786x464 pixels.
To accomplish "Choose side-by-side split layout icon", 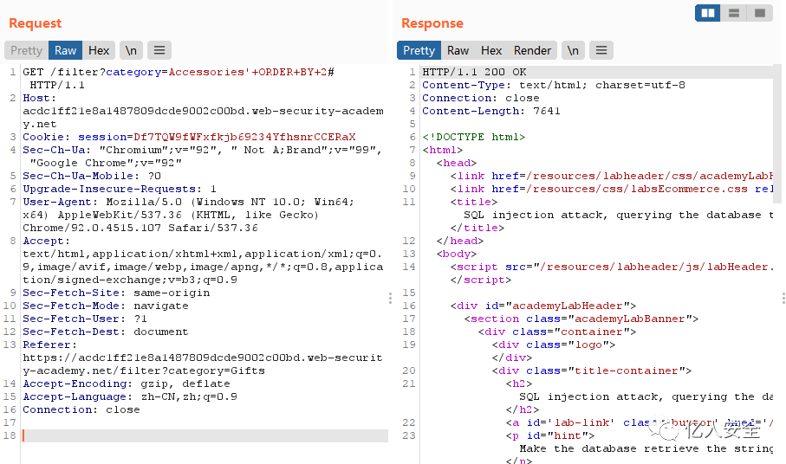I will pyautogui.click(x=708, y=13).
